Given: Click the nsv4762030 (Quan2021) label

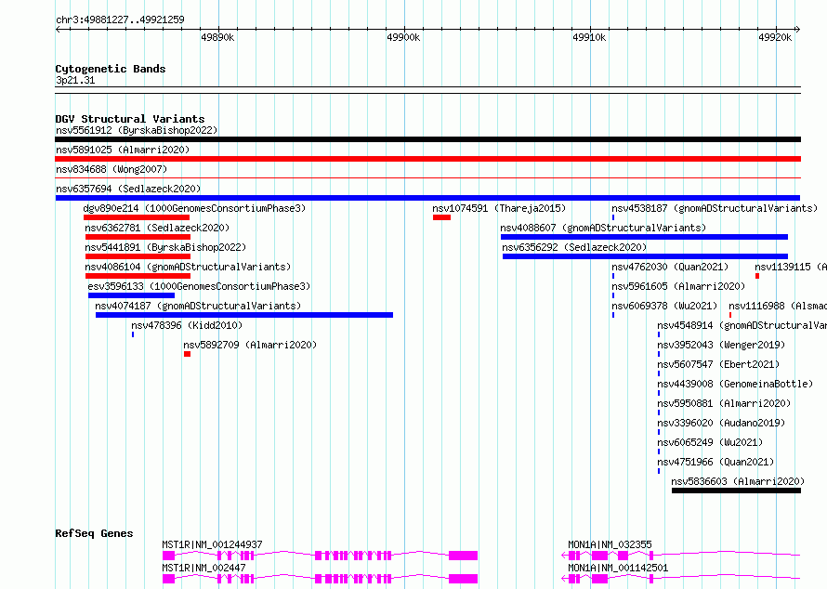Looking at the screenshot, I should click(670, 267).
